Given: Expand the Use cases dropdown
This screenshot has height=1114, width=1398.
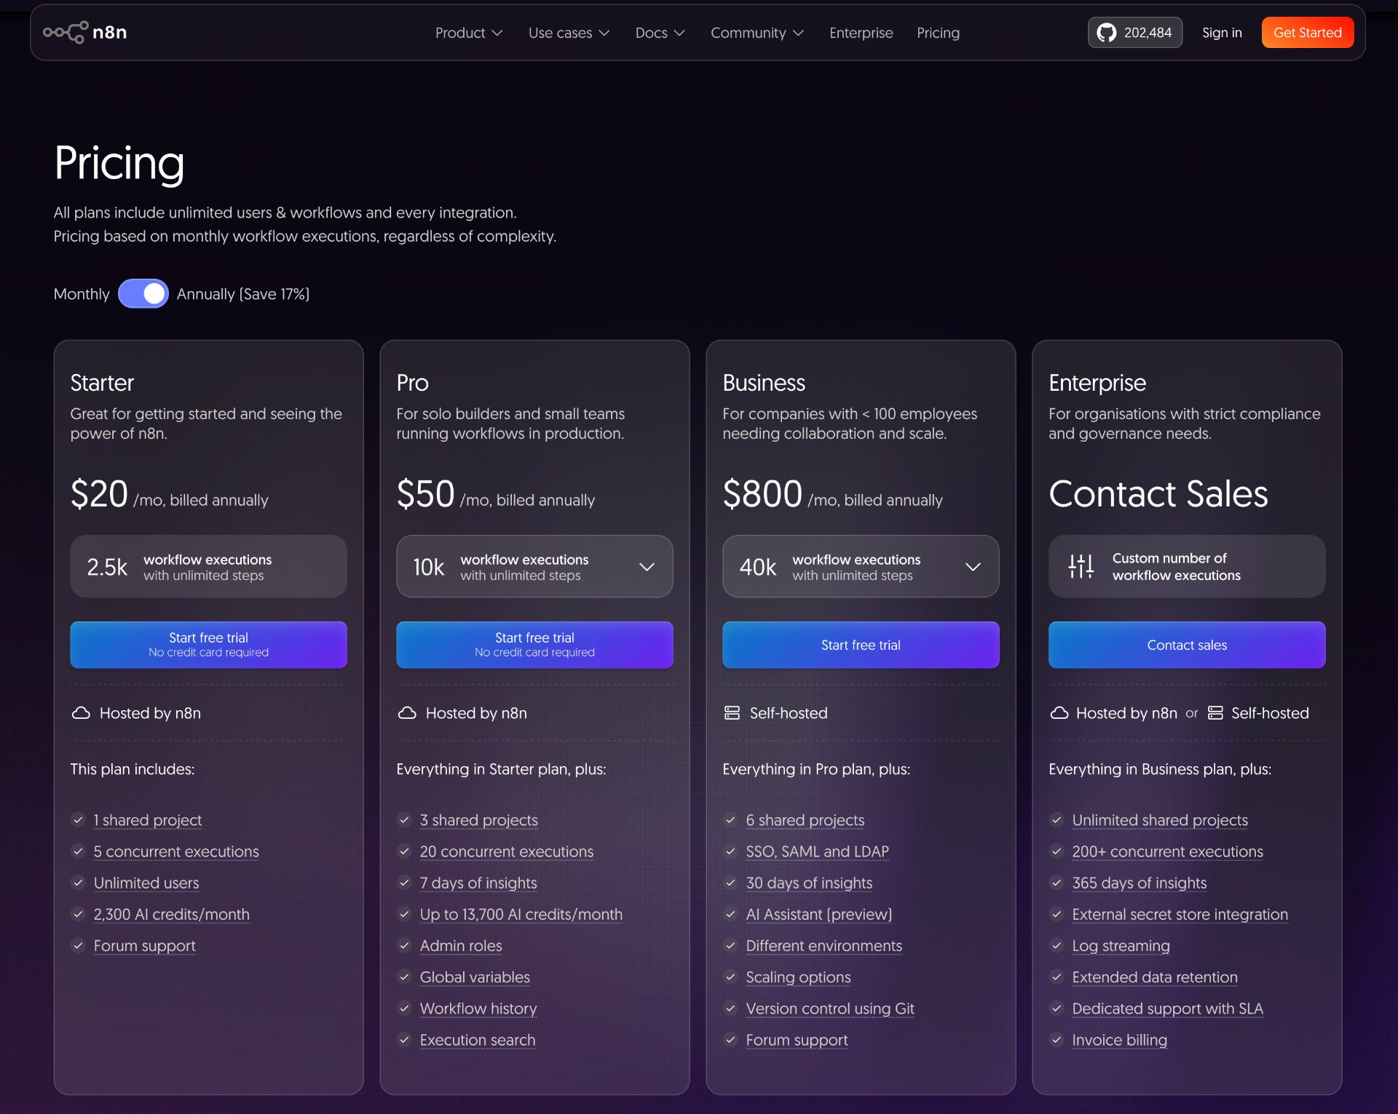Looking at the screenshot, I should click(569, 33).
